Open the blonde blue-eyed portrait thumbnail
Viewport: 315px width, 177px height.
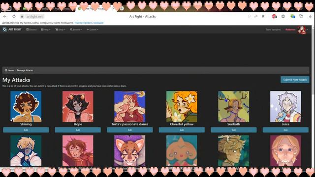tap(285, 151)
